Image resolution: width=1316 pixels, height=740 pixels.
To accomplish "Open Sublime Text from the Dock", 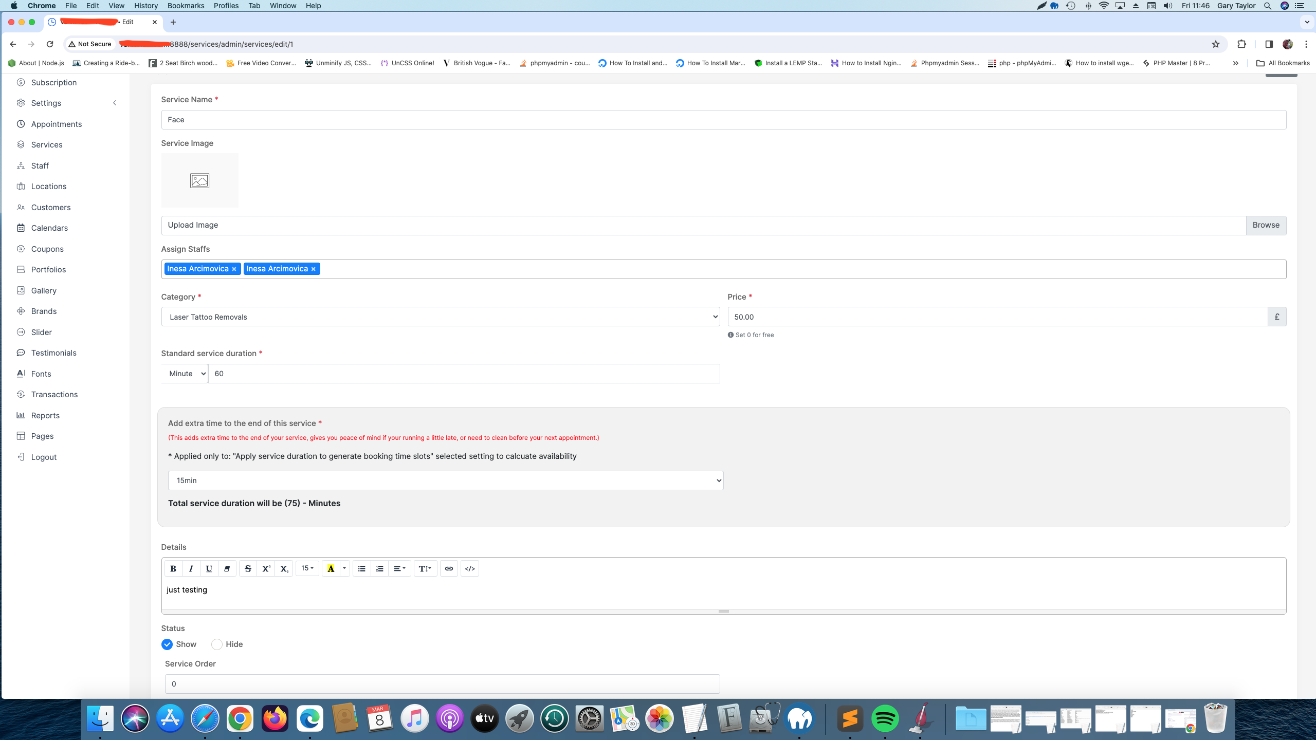I will click(850, 718).
